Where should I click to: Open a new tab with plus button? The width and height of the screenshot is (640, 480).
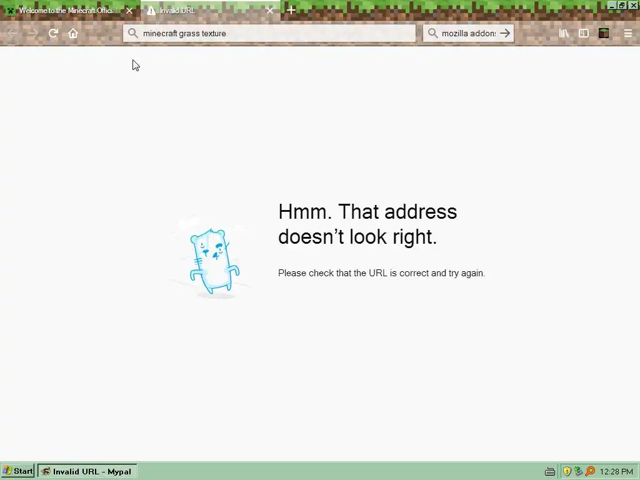click(291, 10)
